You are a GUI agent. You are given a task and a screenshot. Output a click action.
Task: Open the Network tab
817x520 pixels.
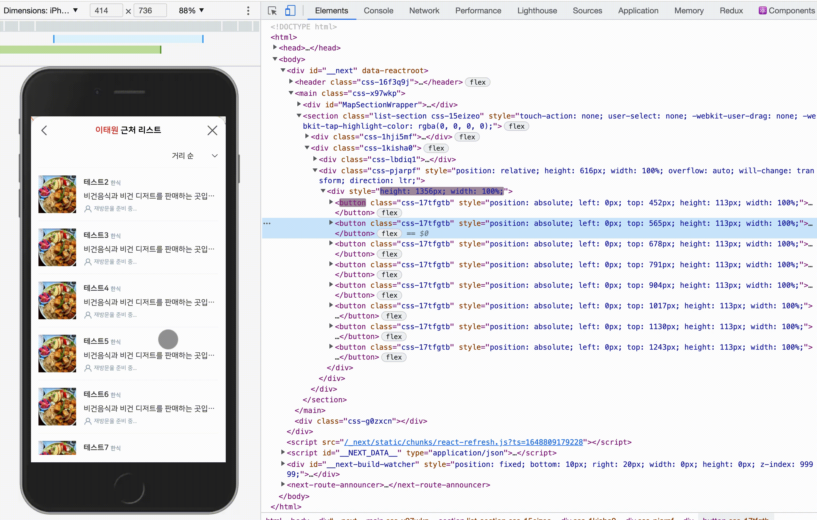pos(424,10)
